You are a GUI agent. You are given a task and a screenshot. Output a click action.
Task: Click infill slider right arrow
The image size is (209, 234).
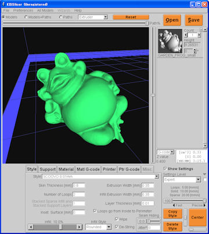(x=79, y=227)
